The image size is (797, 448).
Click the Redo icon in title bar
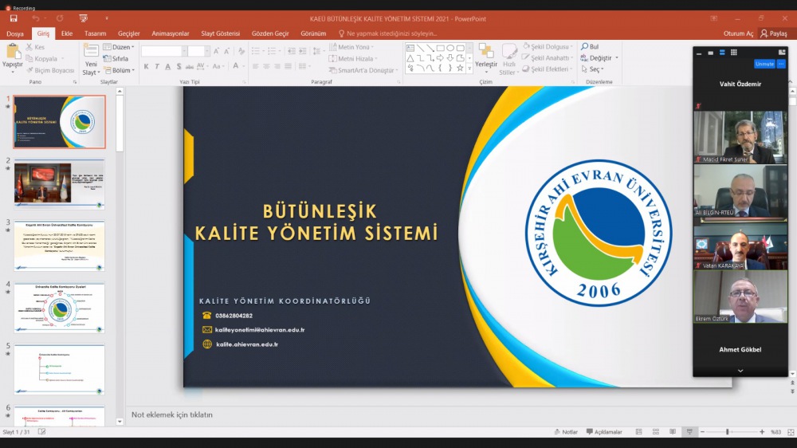click(60, 18)
